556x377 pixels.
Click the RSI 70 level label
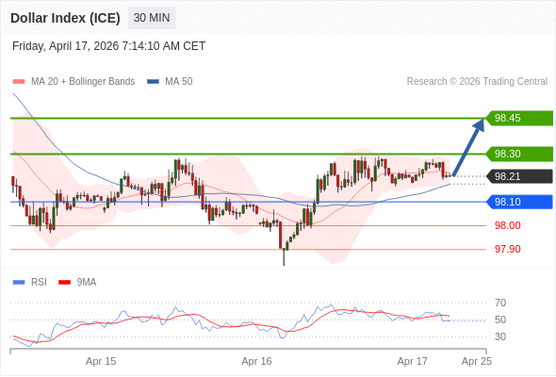(x=500, y=303)
